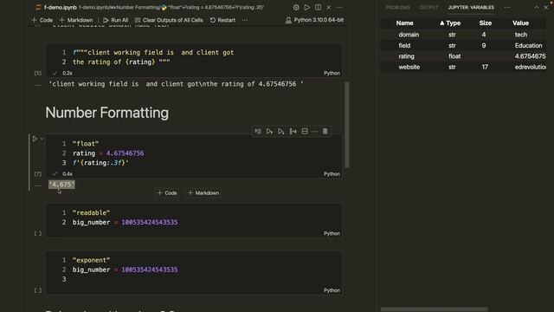Click the Python language label of "exponent" cell

pyautogui.click(x=332, y=290)
